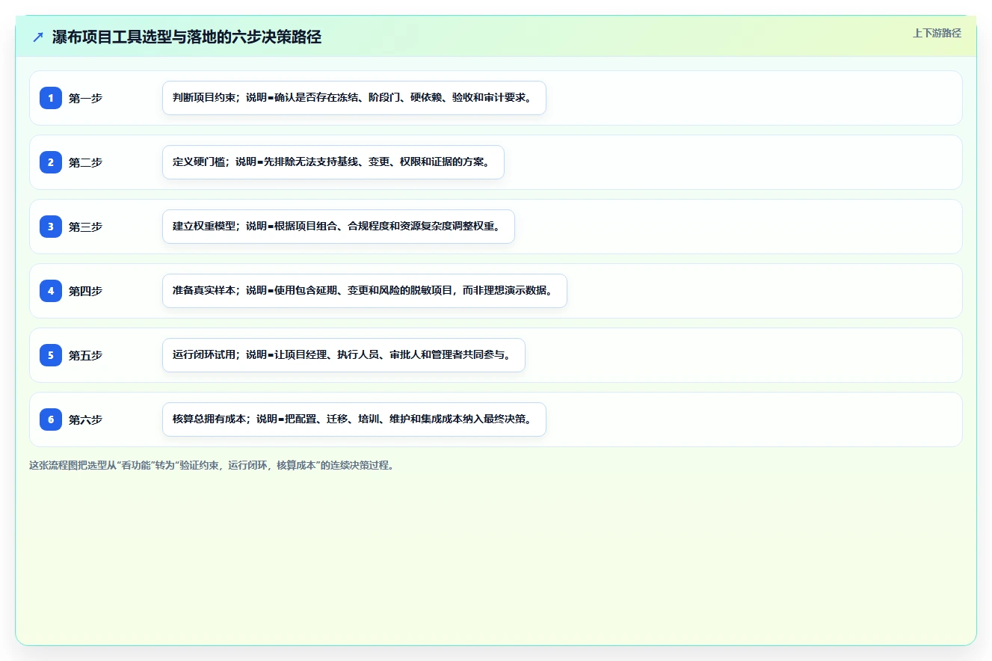The width and height of the screenshot is (992, 661).
Task: Click the 第一步 label
Action: pyautogui.click(x=85, y=98)
